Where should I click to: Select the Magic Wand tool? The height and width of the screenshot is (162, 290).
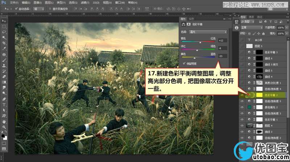pos(4,38)
